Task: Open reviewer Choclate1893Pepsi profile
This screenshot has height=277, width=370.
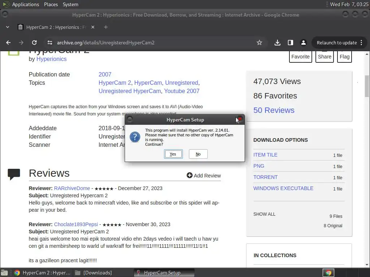Action: pyautogui.click(x=76, y=224)
